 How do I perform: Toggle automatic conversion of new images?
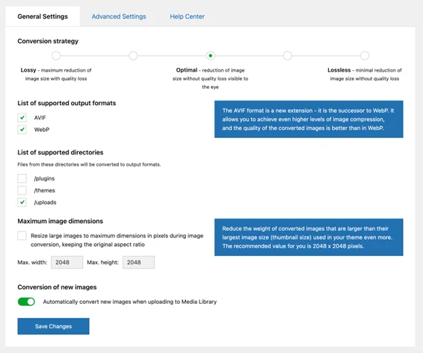click(x=26, y=302)
